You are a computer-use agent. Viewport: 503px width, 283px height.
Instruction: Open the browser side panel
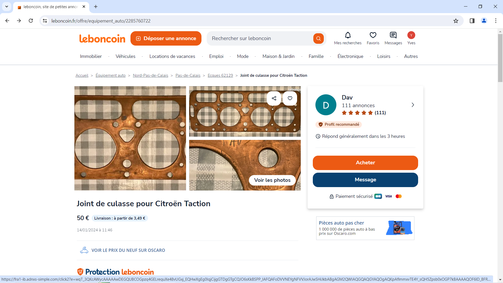coord(472,21)
